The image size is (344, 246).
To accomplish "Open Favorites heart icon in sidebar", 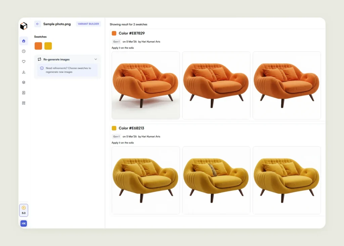I will 24,62.
